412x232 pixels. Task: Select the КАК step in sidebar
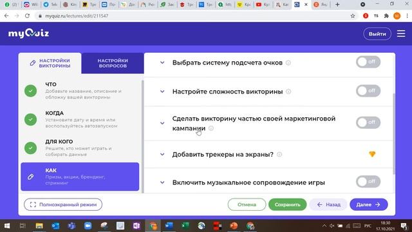(x=80, y=177)
